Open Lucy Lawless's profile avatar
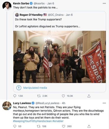Viewport: 109px width, 129px height. coord(7,106)
